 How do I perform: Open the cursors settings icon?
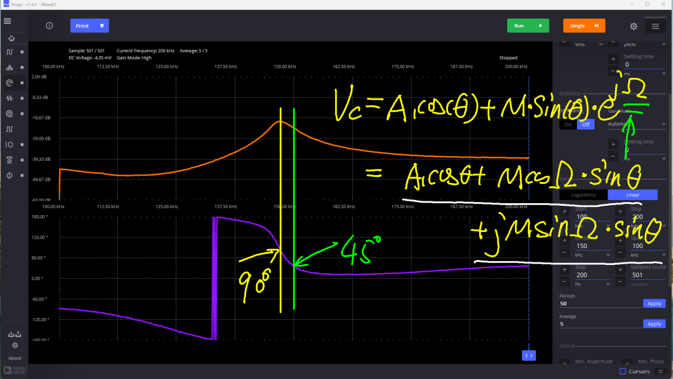coord(661,372)
